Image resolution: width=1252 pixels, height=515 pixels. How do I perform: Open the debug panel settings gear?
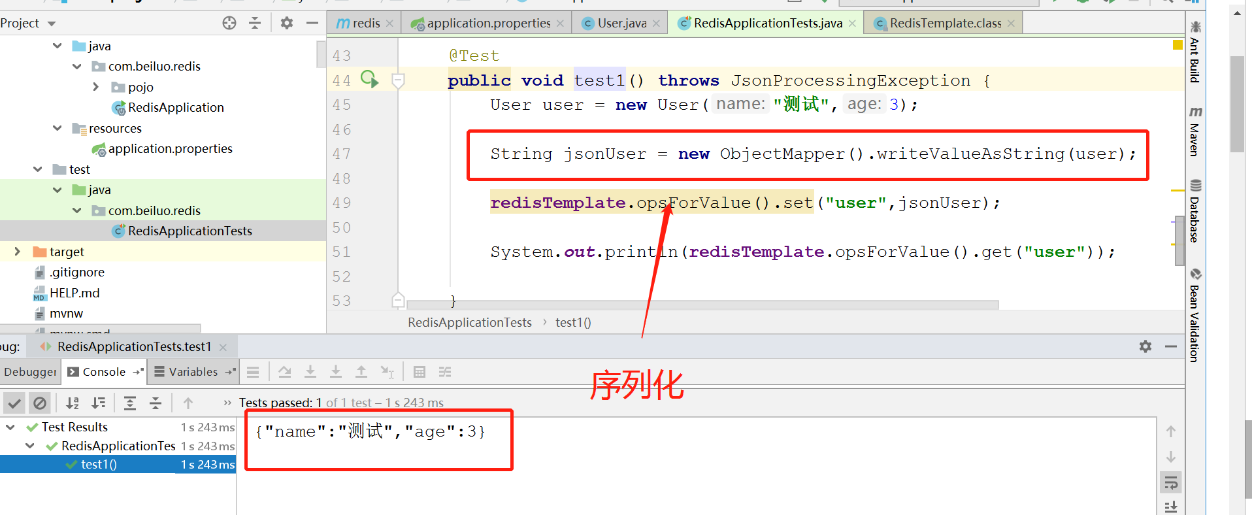coord(1145,346)
